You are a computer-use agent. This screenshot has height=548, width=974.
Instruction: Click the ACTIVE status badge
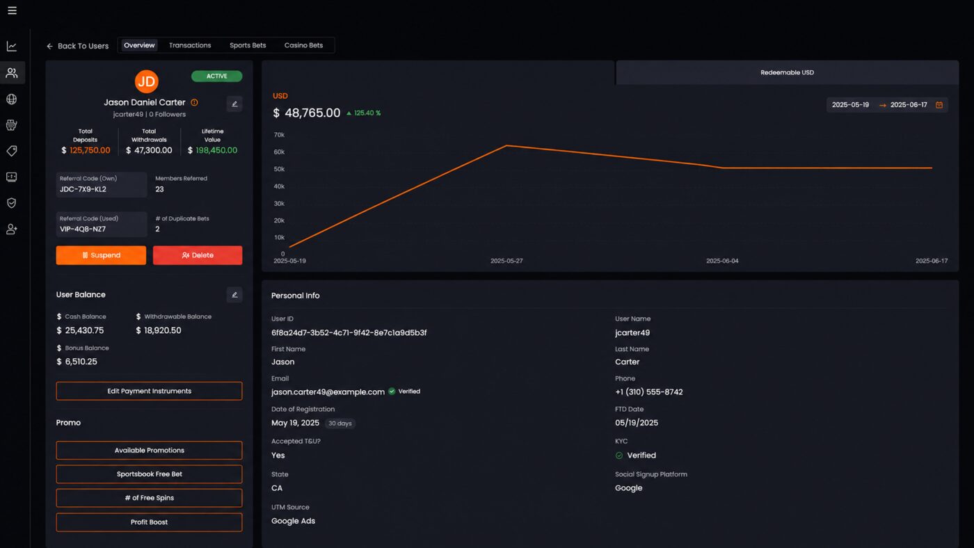pos(216,76)
